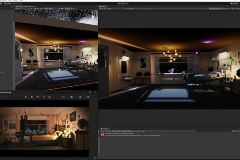Toggle Error Pause in Console
The width and height of the screenshot is (240, 160).
tap(136, 131)
